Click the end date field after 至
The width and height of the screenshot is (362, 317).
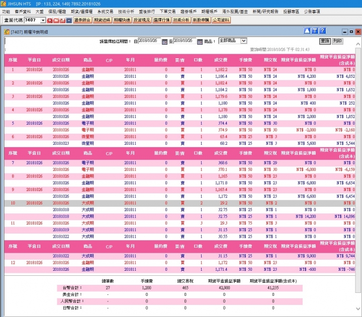[x=185, y=41]
